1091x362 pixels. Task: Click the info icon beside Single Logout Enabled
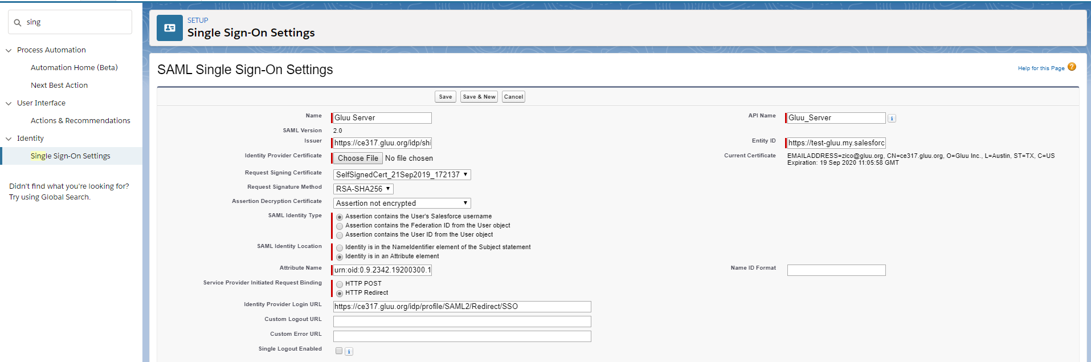pyautogui.click(x=349, y=352)
